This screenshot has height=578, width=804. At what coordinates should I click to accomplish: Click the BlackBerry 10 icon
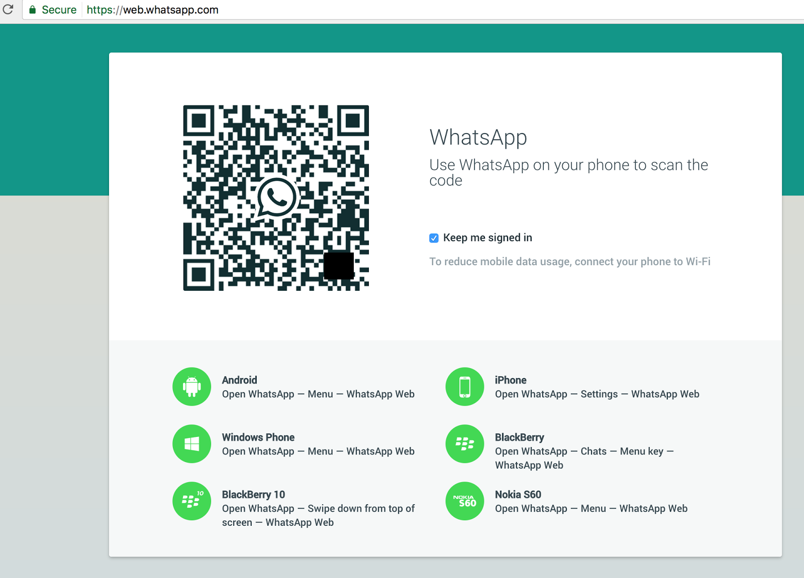point(191,501)
